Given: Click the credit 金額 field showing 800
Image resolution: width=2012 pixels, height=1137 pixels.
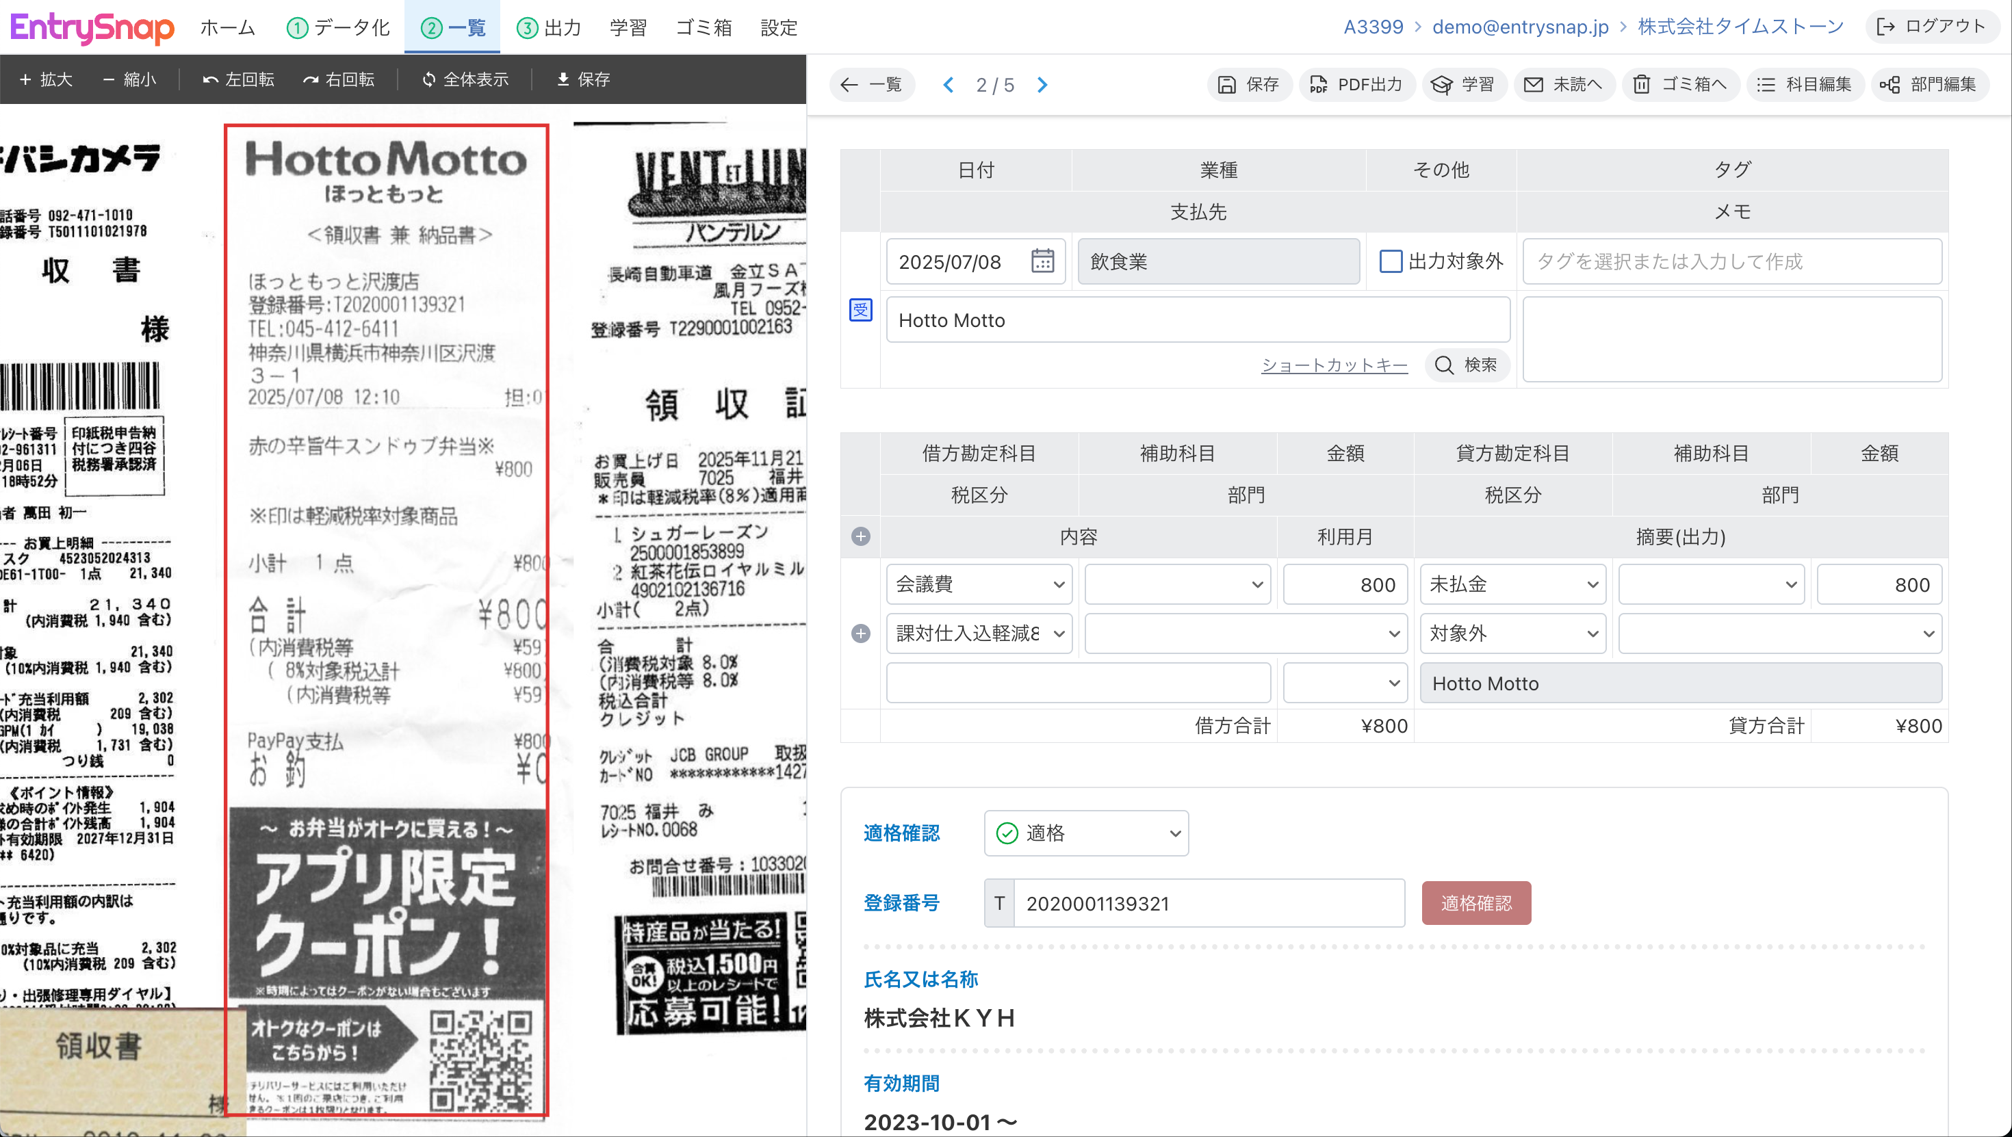Looking at the screenshot, I should click(x=1879, y=584).
